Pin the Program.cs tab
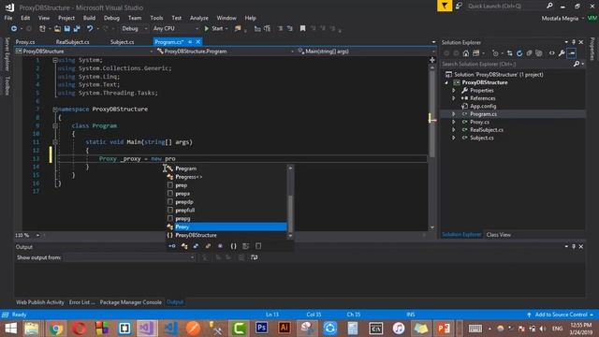The width and height of the screenshot is (599, 337). [x=190, y=42]
